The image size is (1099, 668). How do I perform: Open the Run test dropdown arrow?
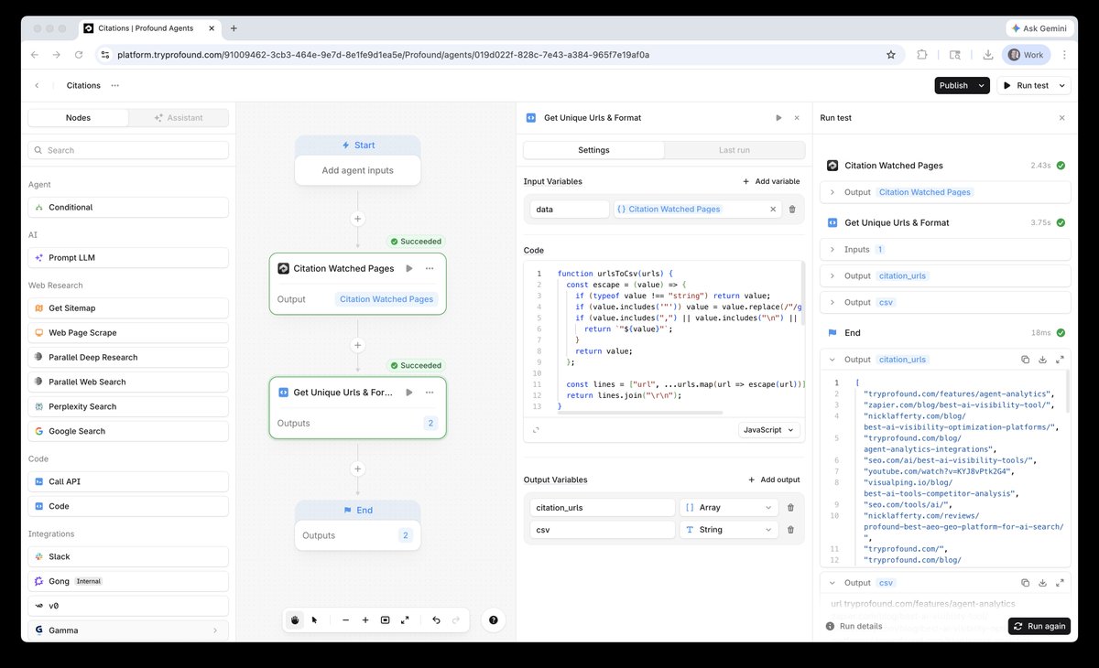coord(1062,85)
